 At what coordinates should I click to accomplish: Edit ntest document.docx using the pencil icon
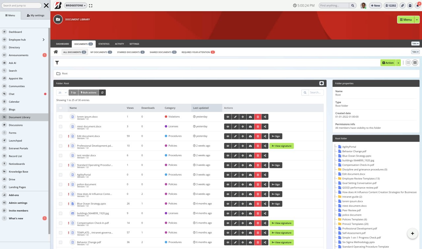click(235, 126)
